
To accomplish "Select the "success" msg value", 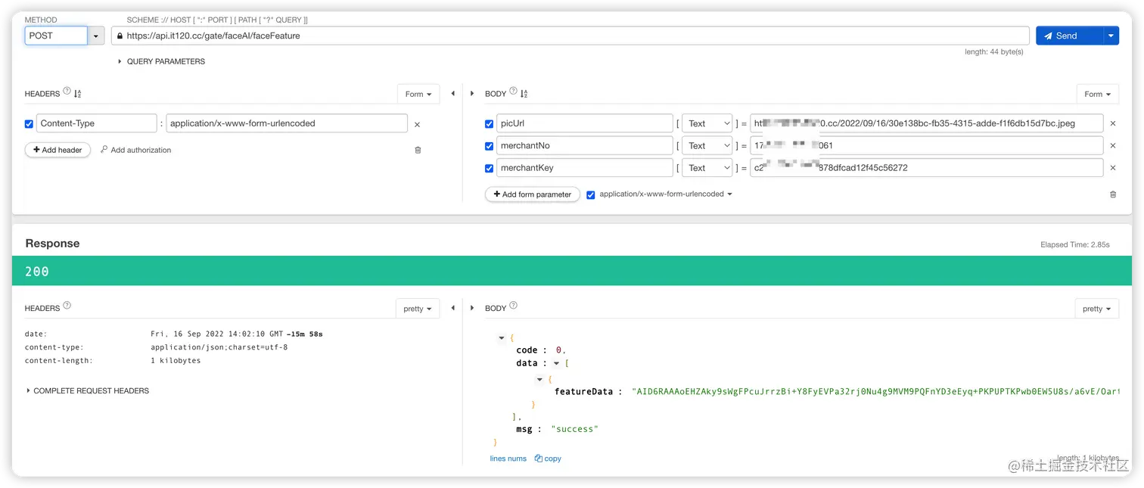I will pos(574,429).
